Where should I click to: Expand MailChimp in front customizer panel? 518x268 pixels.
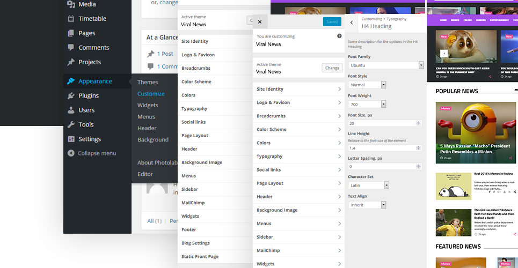pyautogui.click(x=298, y=250)
